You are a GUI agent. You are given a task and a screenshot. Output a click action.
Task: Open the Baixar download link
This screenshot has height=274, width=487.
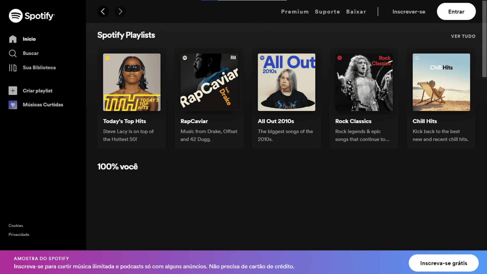356,12
